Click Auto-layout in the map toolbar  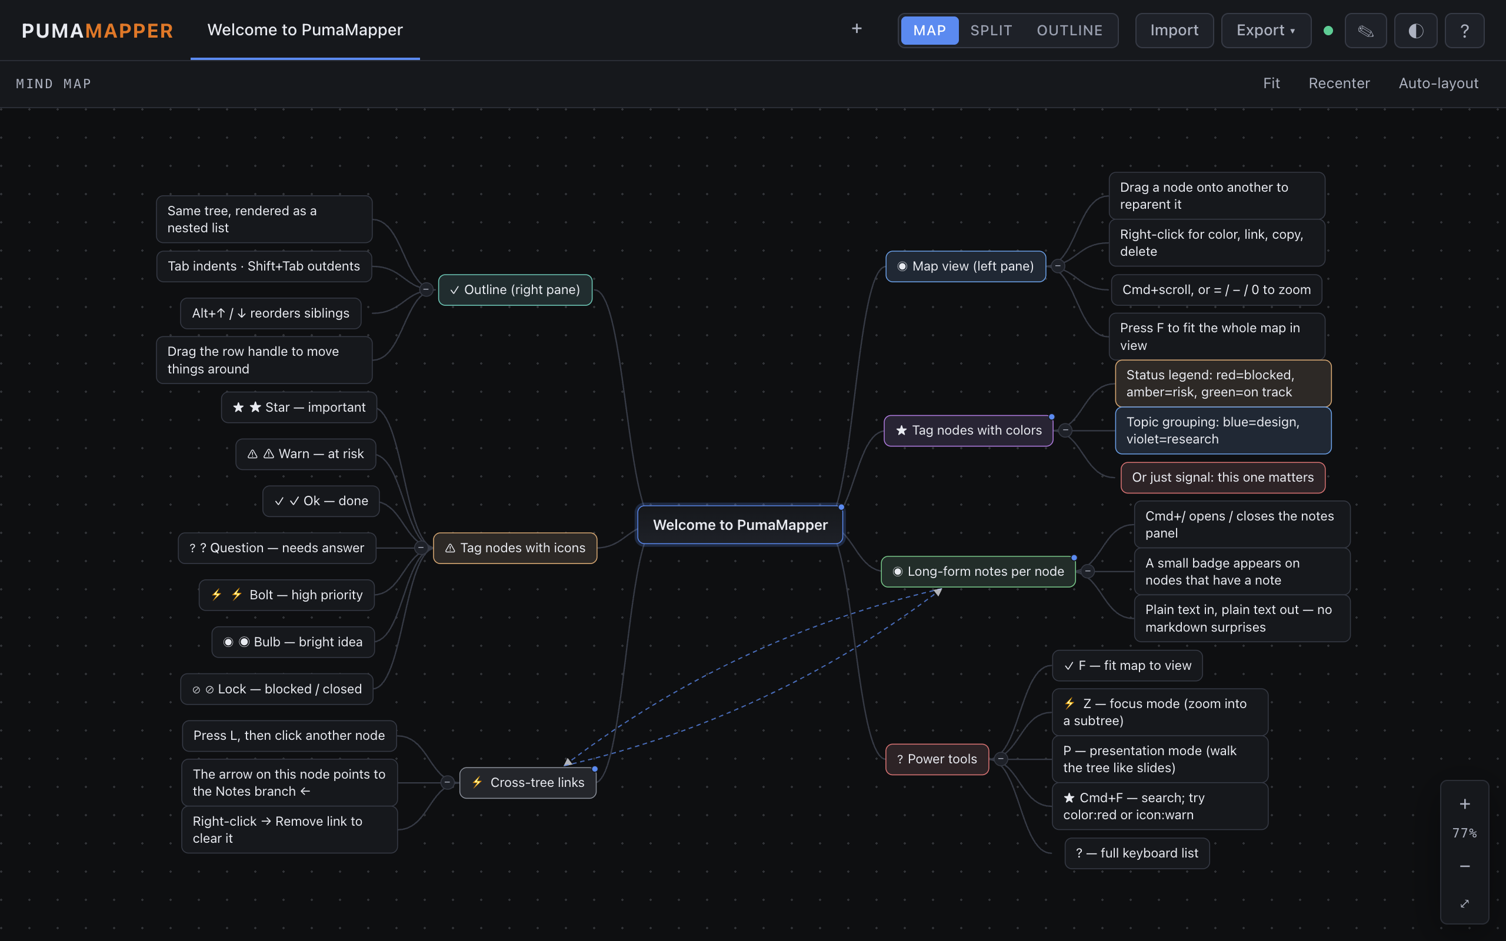point(1438,84)
